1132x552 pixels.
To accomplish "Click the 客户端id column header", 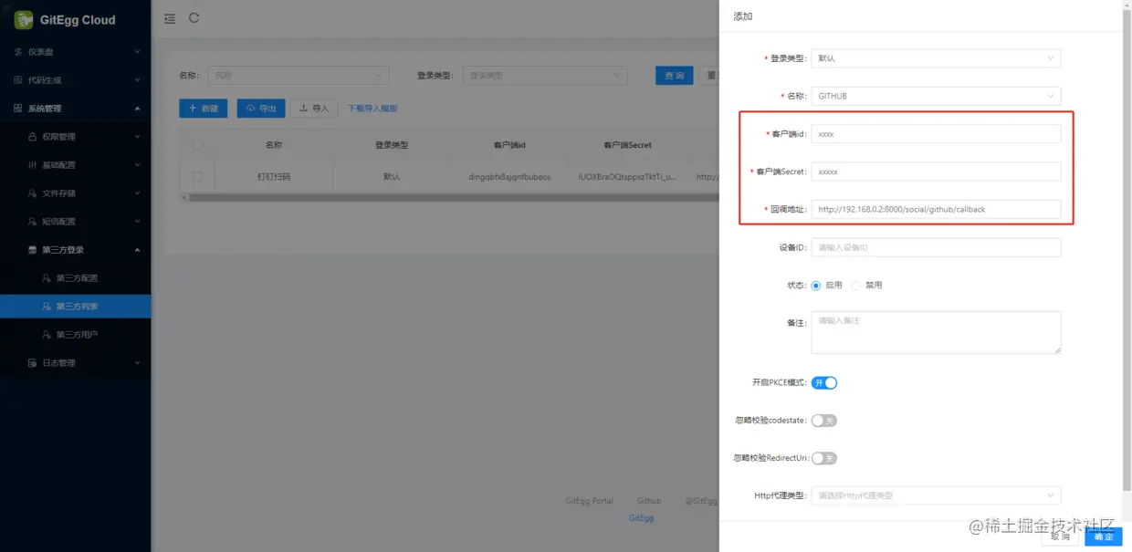I will [509, 145].
